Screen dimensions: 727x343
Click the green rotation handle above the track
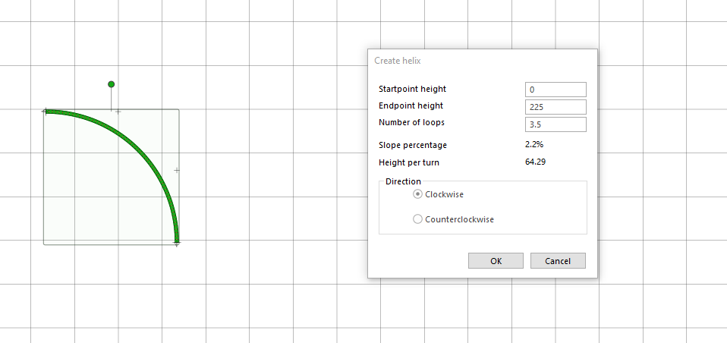[112, 84]
